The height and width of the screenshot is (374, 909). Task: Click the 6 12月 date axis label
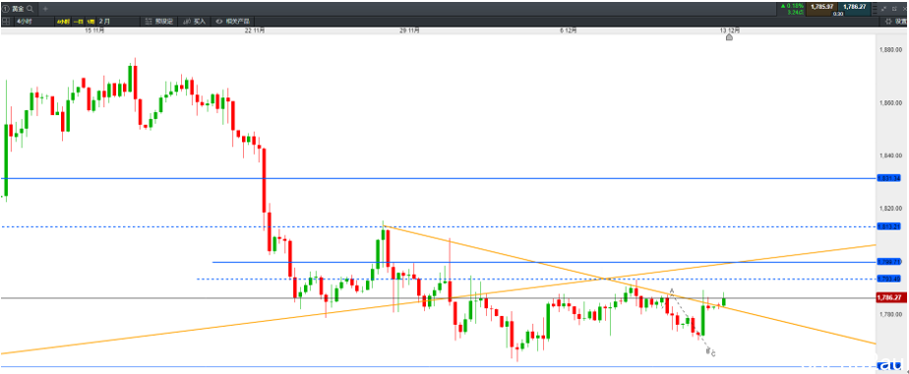pos(569,31)
